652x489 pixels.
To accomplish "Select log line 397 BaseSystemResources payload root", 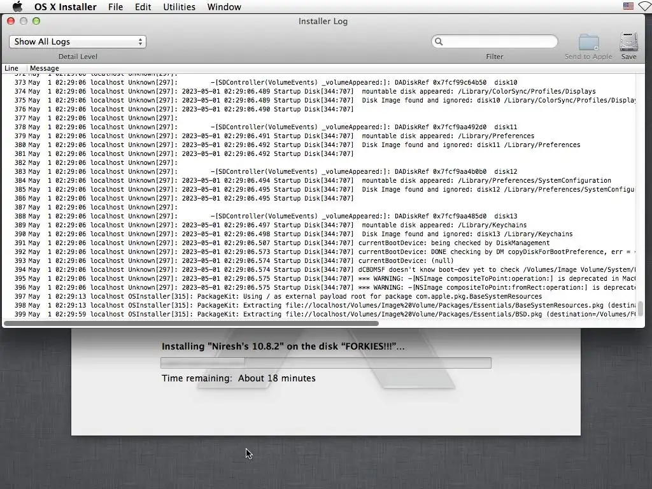I will 320,297.
